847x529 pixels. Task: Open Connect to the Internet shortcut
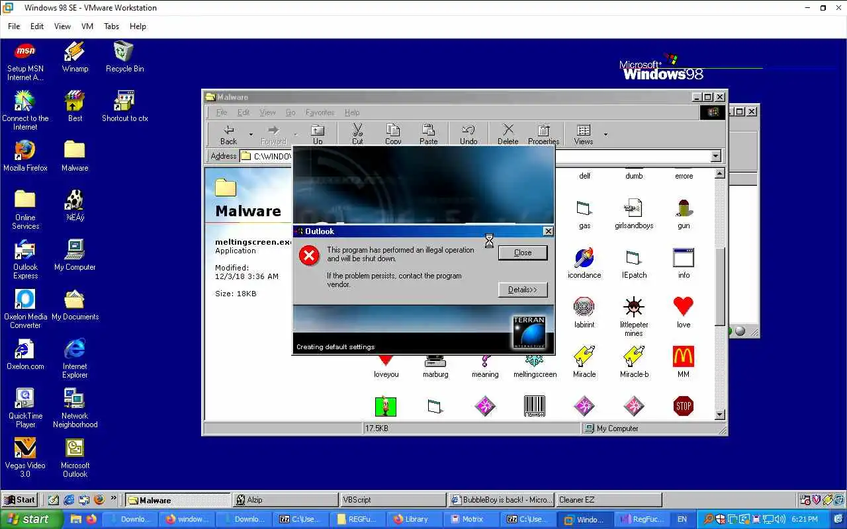(x=25, y=110)
